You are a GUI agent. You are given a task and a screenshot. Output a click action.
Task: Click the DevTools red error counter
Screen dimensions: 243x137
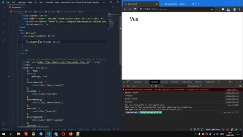tap(231, 82)
